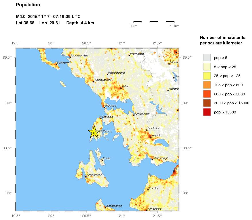Click the 'Agrafa' map label
The height and width of the screenshot is (220, 252).
tap(174, 89)
